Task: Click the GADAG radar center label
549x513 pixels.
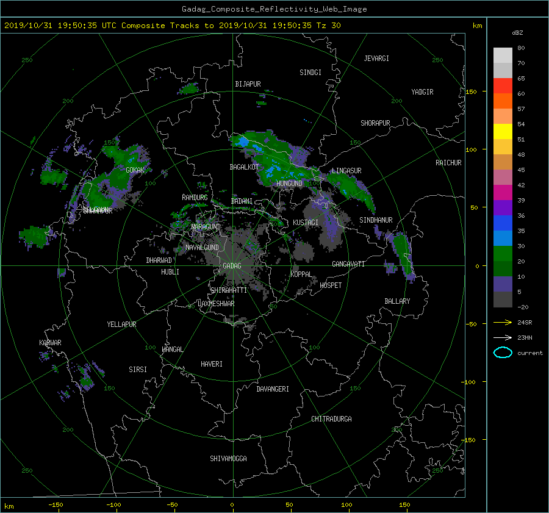Action: point(232,266)
